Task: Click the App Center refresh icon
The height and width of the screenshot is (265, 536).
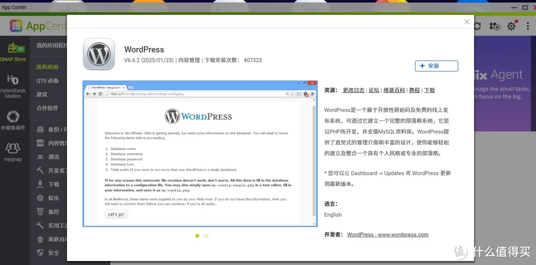Action: pyautogui.click(x=477, y=26)
